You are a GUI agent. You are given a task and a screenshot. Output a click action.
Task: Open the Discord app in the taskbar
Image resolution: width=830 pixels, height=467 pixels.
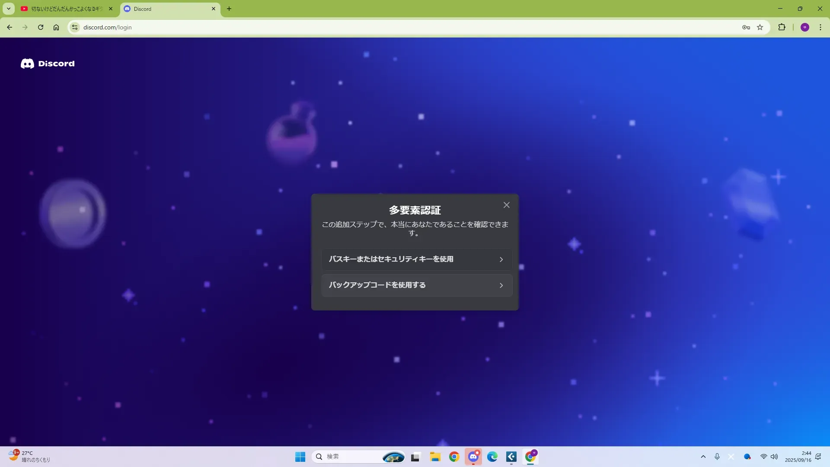[473, 457]
